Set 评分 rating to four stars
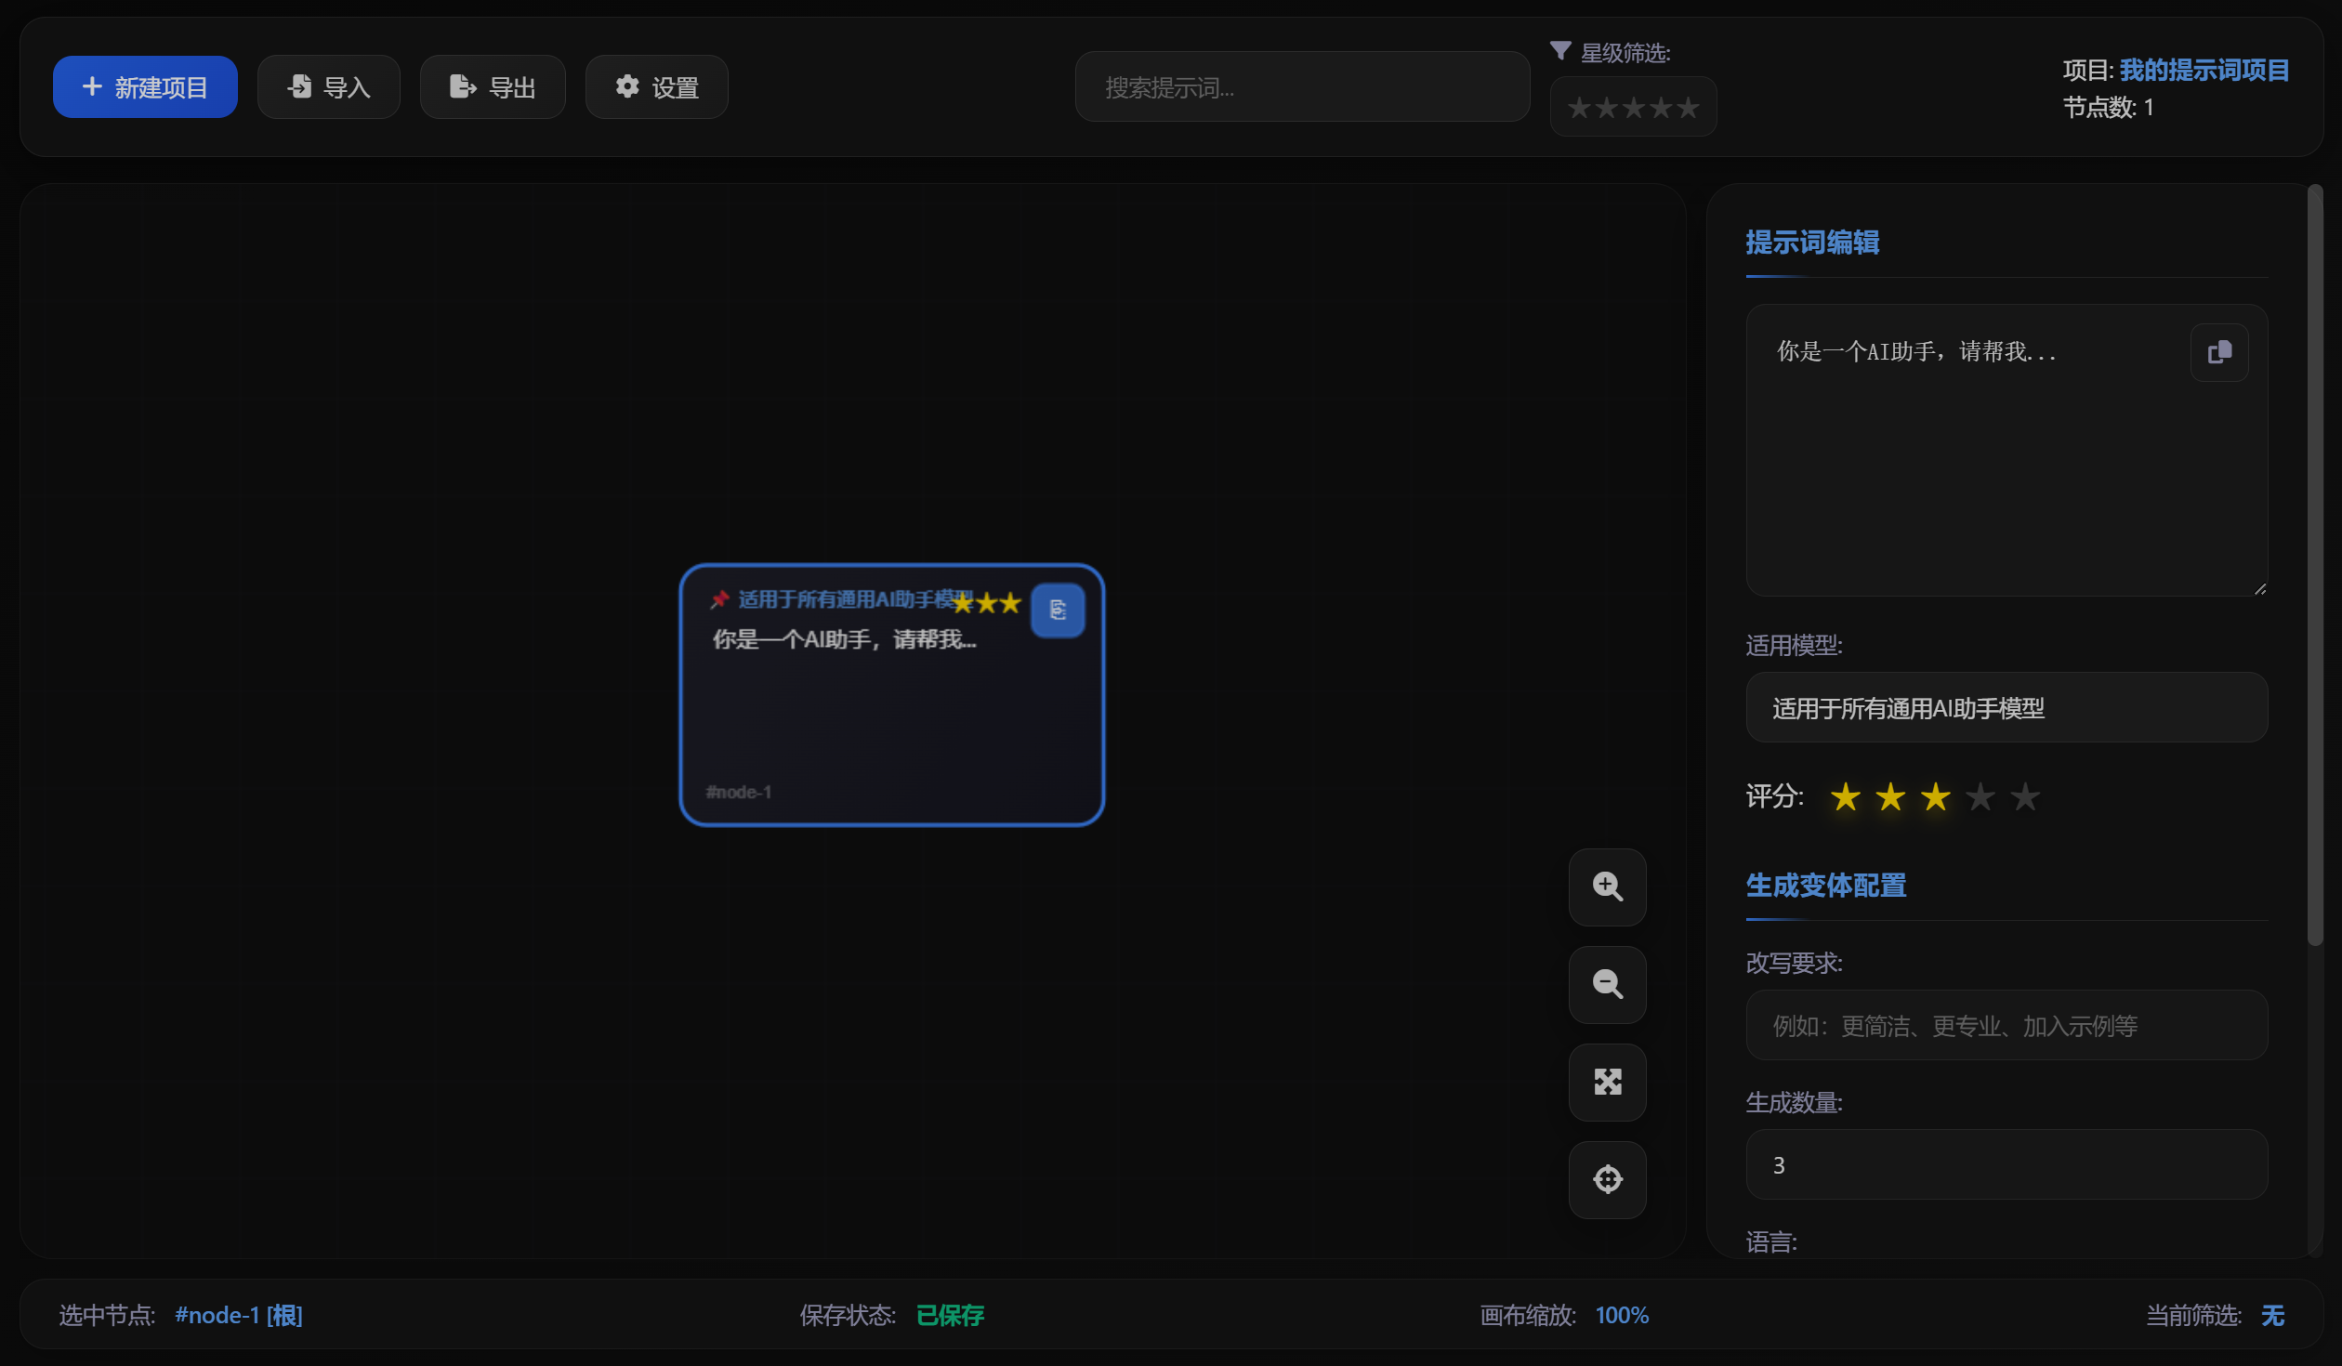 click(x=1980, y=796)
